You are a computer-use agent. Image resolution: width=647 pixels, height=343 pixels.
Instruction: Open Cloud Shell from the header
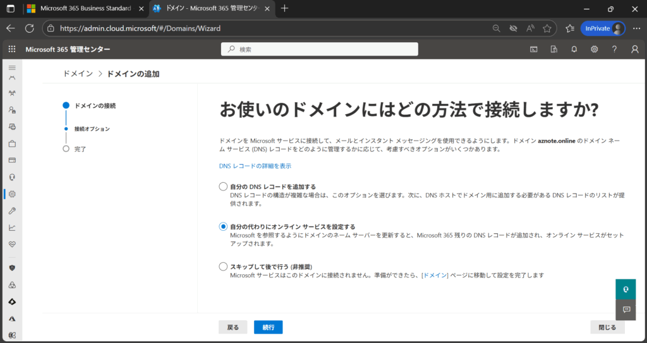pos(534,49)
